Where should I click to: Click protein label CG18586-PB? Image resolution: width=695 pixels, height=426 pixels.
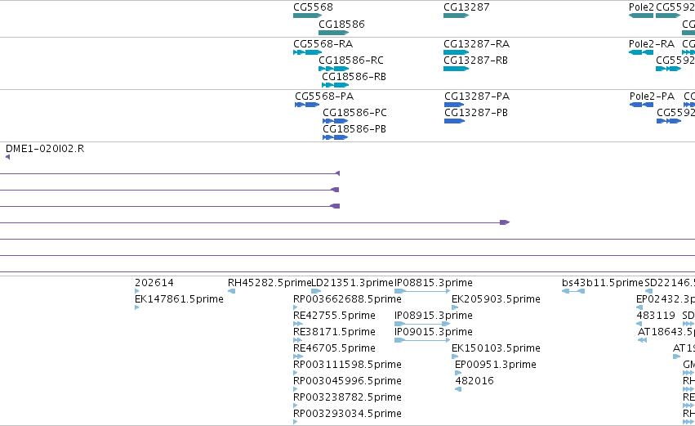354,129
